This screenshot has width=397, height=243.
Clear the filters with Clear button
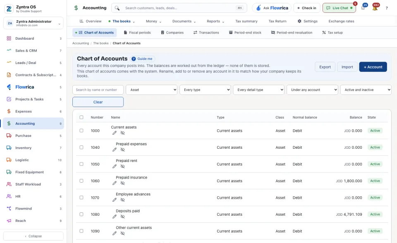(x=98, y=102)
